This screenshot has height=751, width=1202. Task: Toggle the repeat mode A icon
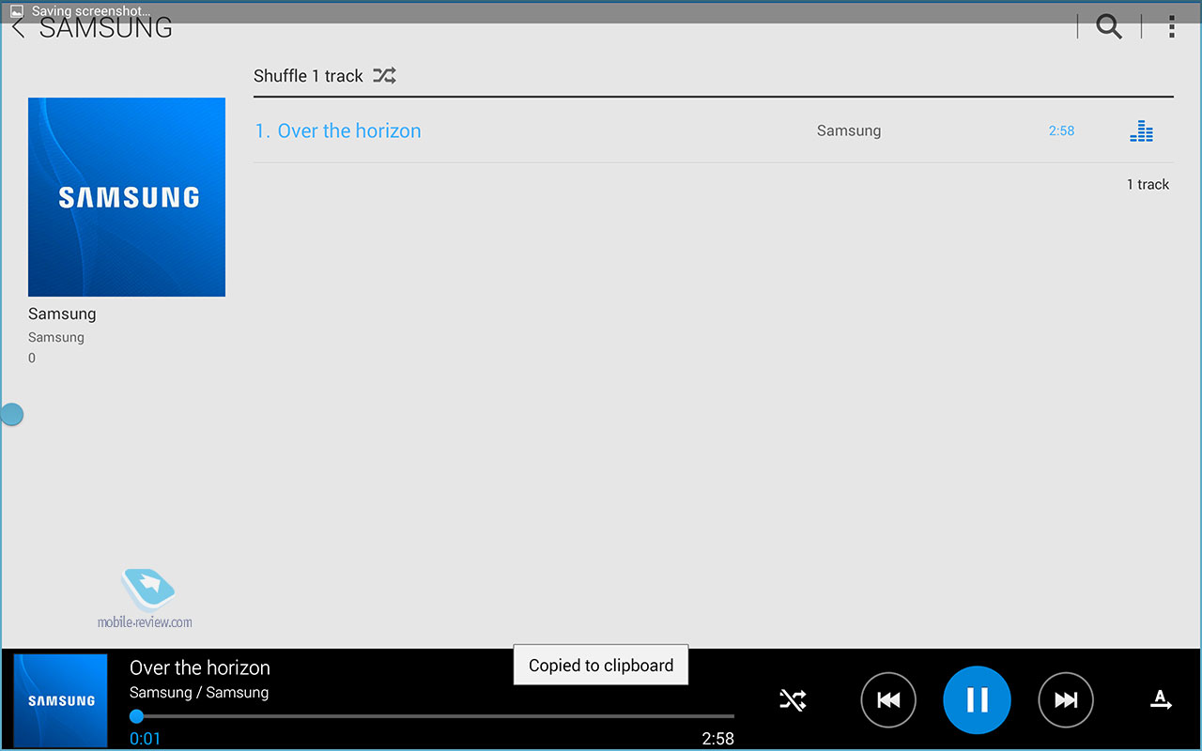(1161, 699)
